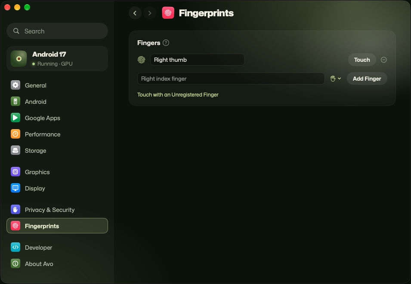The image size is (411, 284).
Task: Click the Display monitor icon
Action: coord(15,188)
